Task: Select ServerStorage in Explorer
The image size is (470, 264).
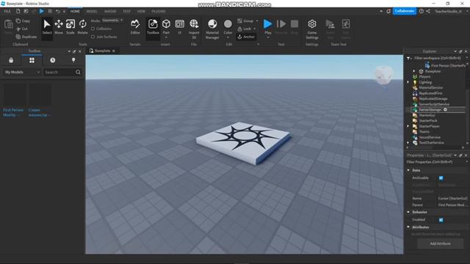Action: point(430,109)
